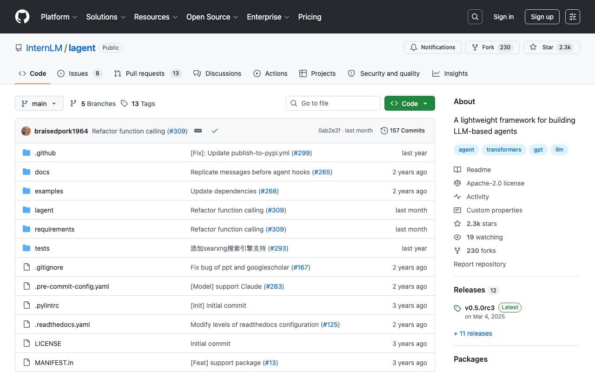Open appearance settings icon in header
The width and height of the screenshot is (595, 372).
tap(573, 17)
